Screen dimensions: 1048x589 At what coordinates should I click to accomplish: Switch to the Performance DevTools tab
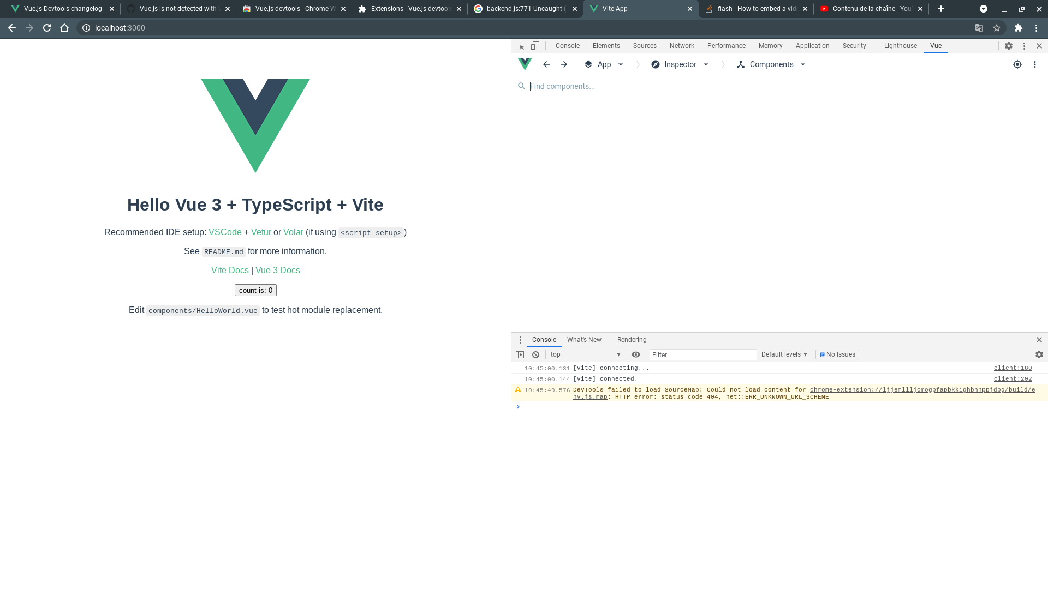726,46
